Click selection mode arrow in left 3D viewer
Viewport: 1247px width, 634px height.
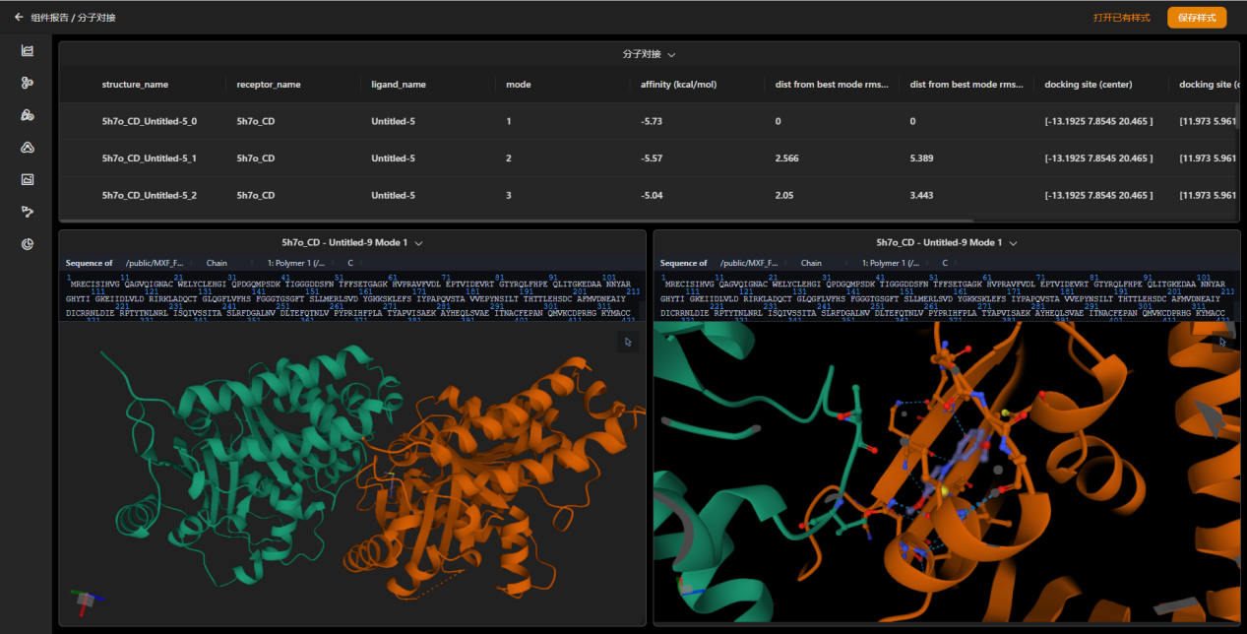pos(628,342)
